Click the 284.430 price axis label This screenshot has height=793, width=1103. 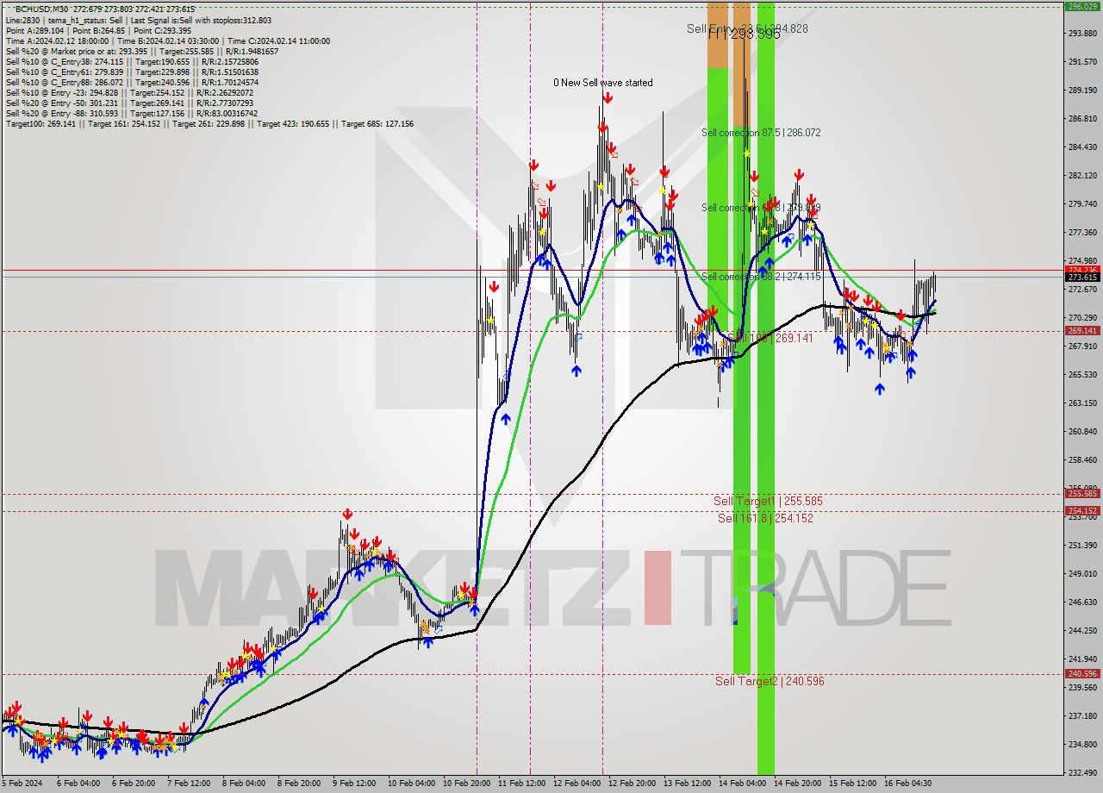pyautogui.click(x=1082, y=147)
